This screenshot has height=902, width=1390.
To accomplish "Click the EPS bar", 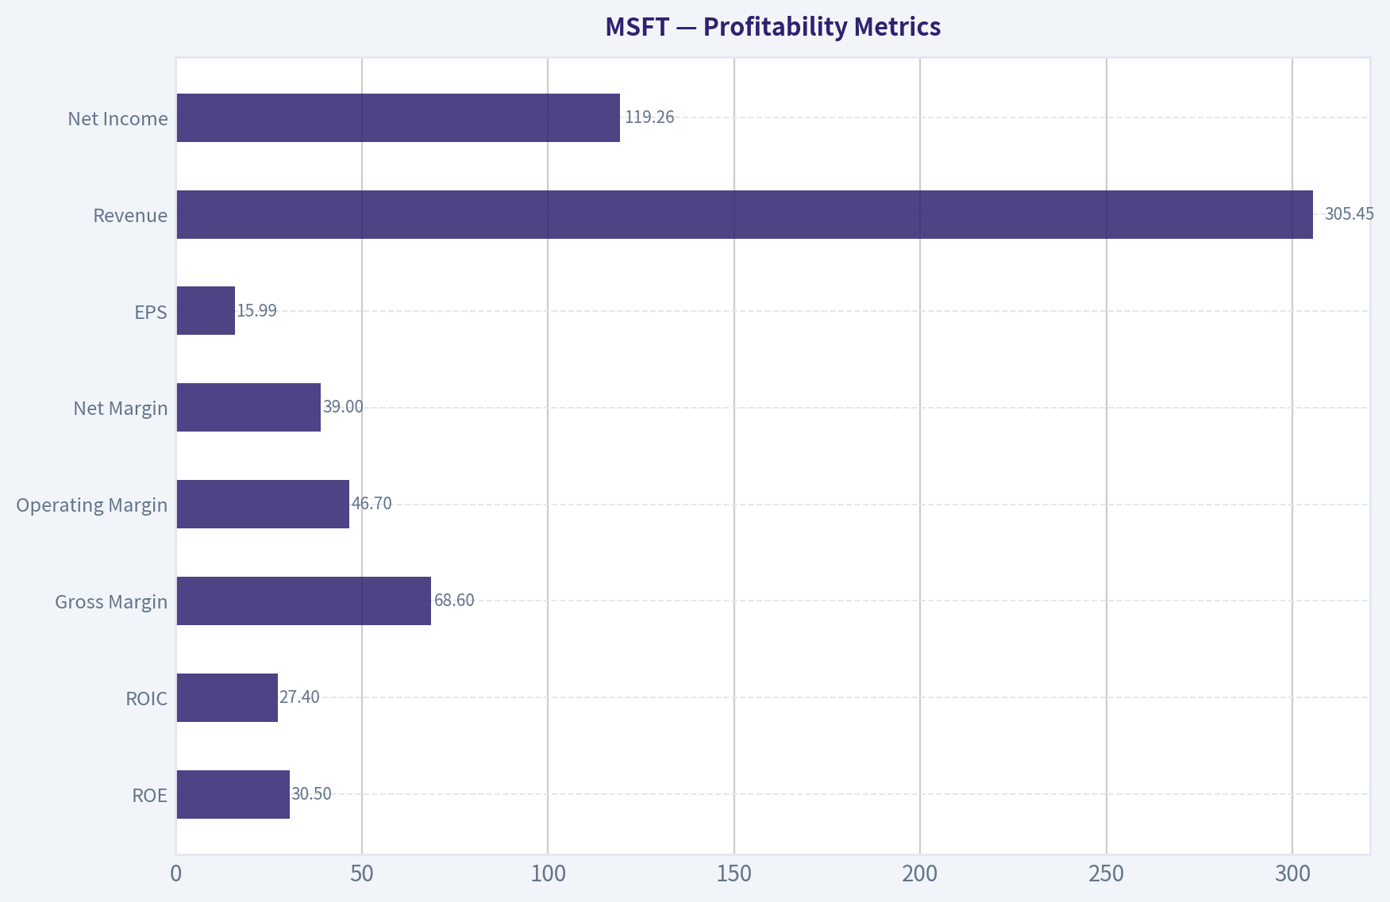I will [206, 311].
